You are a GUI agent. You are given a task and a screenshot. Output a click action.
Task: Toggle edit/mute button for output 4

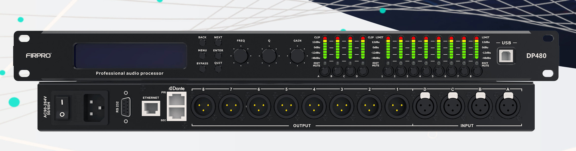(x=426, y=71)
